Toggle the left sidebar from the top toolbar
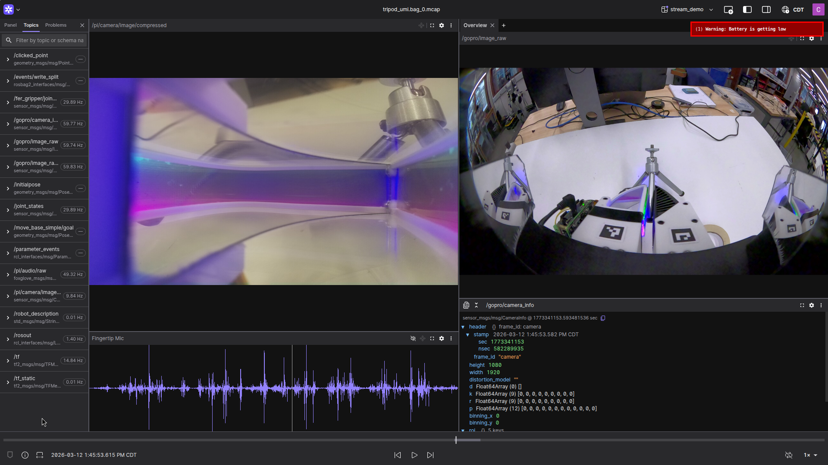The height and width of the screenshot is (465, 828). coord(747,9)
